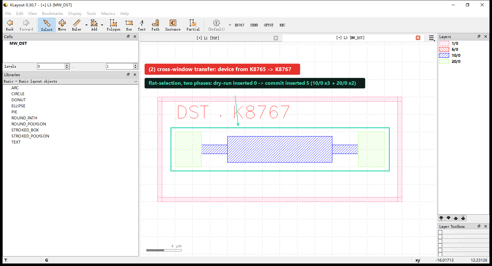Activate the Select tool
This screenshot has height=266, width=492.
(x=47, y=25)
